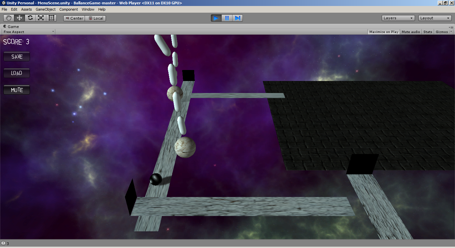Image resolution: width=455 pixels, height=248 pixels.
Task: Toggle Center pivot mode to Pivot
Action: [74, 18]
